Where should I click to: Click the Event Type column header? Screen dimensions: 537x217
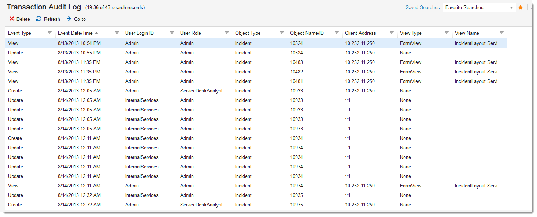pos(20,33)
